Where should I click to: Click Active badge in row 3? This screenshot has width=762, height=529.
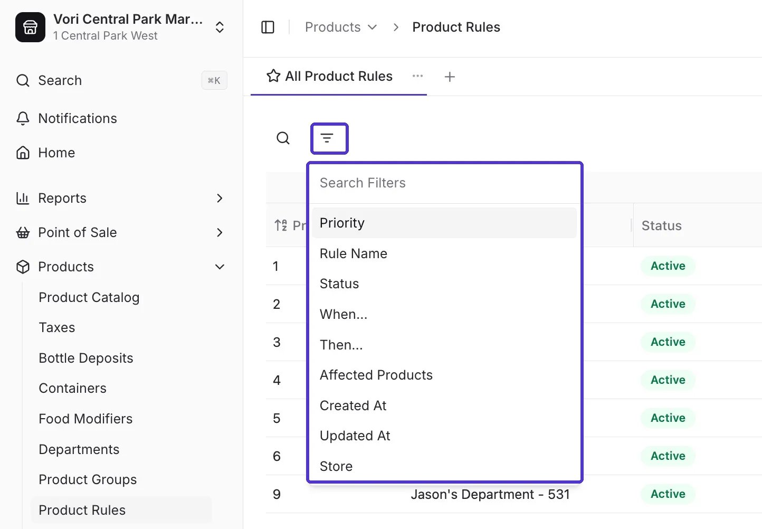668,342
